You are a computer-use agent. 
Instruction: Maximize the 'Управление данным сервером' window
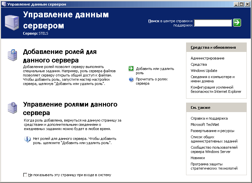[242, 4]
